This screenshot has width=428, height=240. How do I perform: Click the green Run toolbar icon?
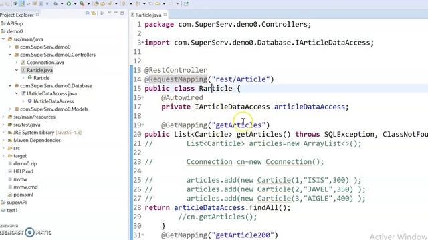pyautogui.click(x=68, y=3)
